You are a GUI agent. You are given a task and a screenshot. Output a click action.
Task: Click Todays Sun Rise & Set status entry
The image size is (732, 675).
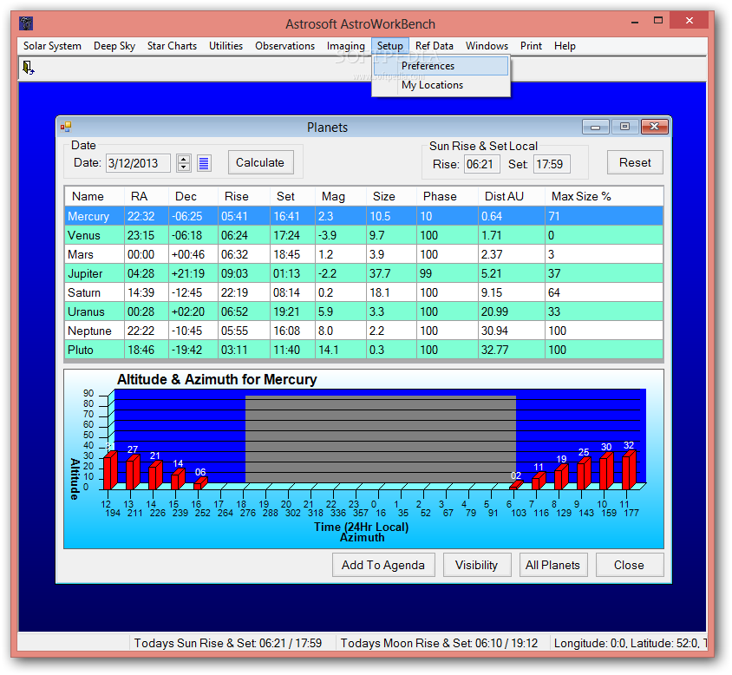[228, 643]
